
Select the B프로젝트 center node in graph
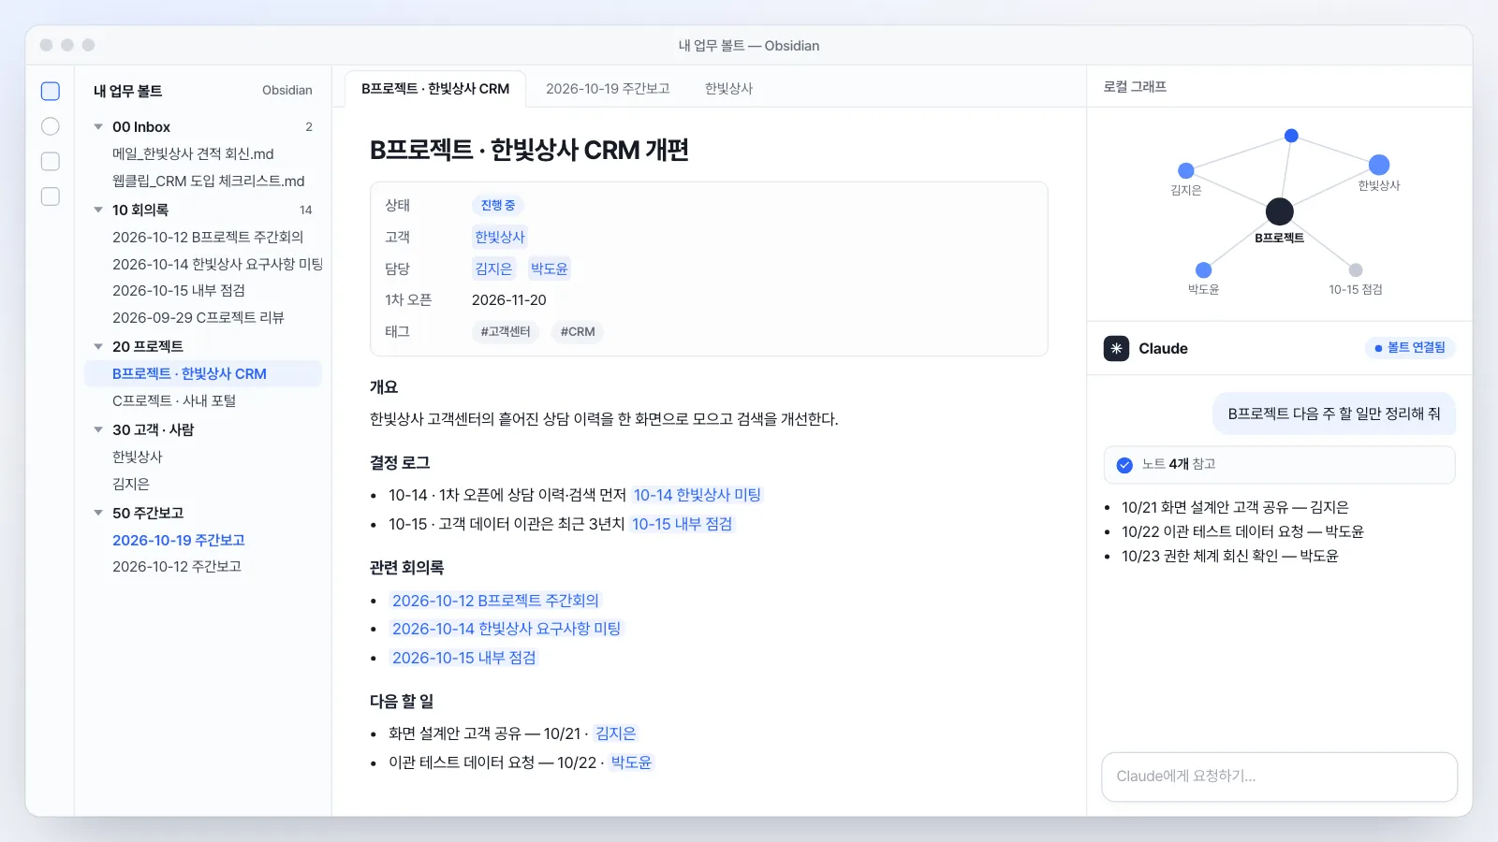tap(1279, 211)
